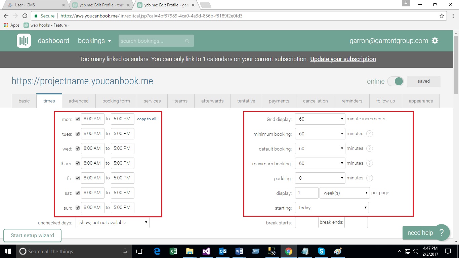This screenshot has height=258, width=459.
Task: Click the search bookings magnifier icon
Action: 187,41
